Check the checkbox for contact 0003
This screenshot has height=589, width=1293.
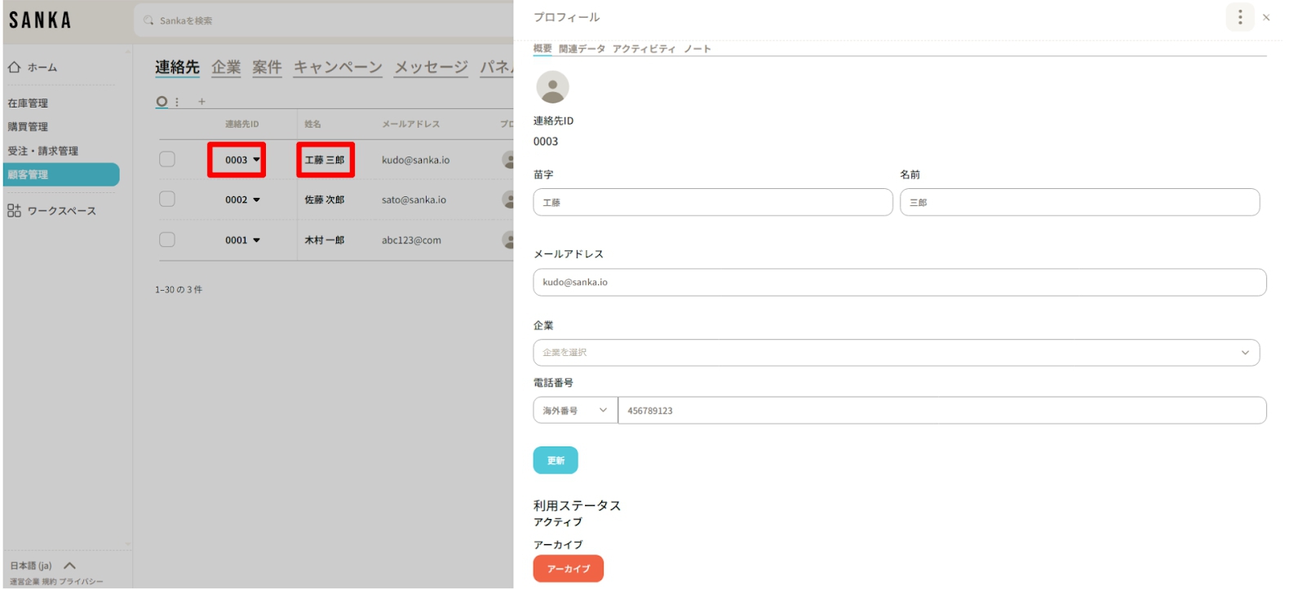click(x=167, y=160)
